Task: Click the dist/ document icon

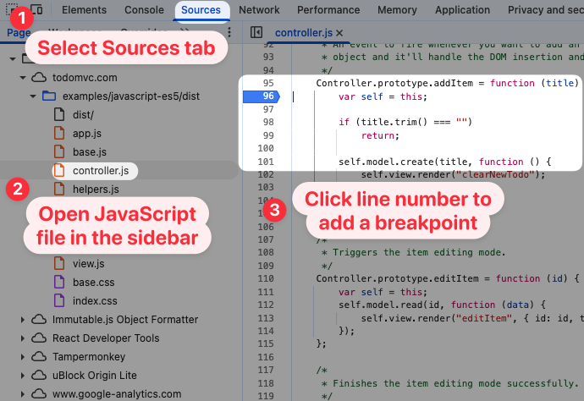Action: [x=59, y=115]
